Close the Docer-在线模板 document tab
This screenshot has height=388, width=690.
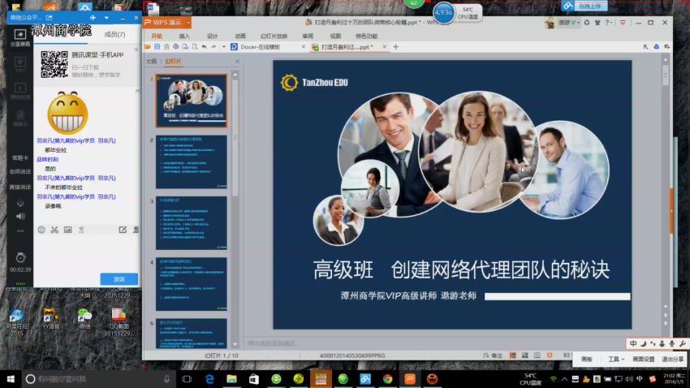click(304, 46)
